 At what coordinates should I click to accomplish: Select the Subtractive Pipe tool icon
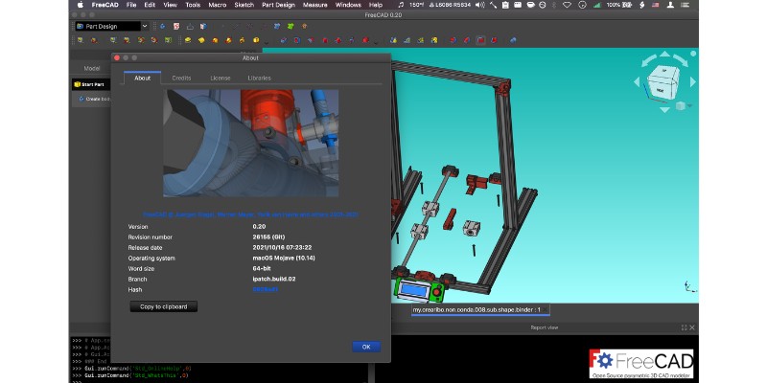click(x=338, y=40)
